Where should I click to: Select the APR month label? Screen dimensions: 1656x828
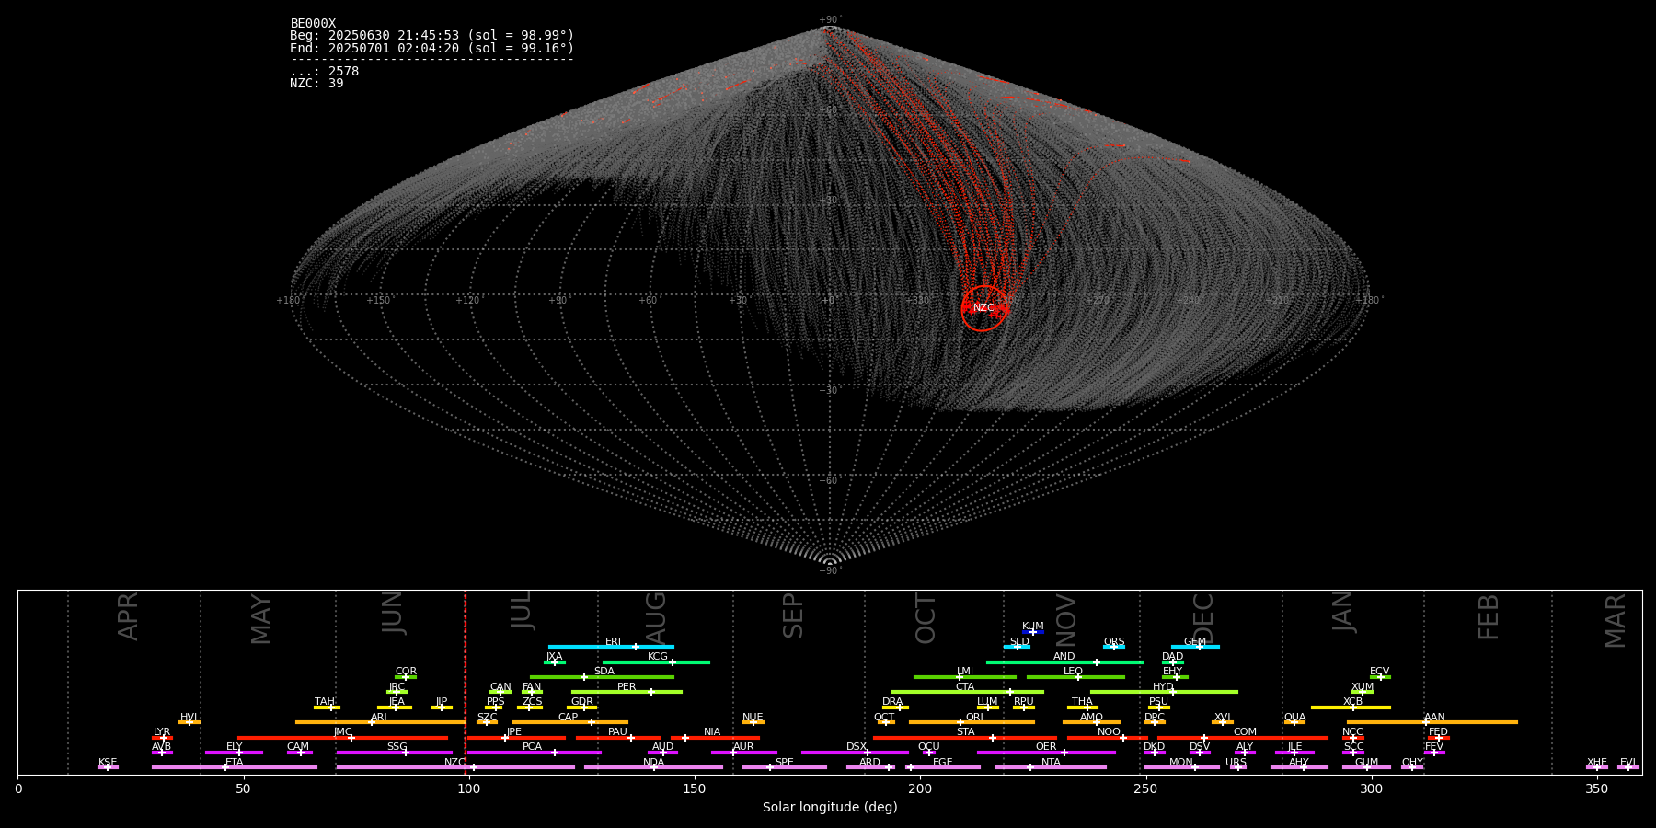point(128,616)
